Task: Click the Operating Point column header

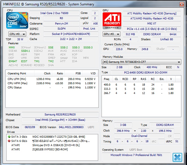Action: click(20, 73)
